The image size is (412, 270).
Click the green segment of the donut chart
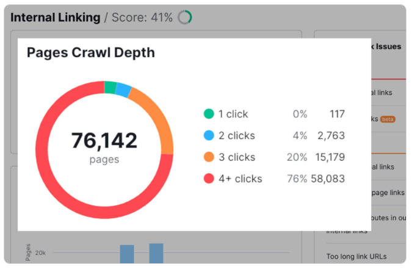click(x=110, y=88)
